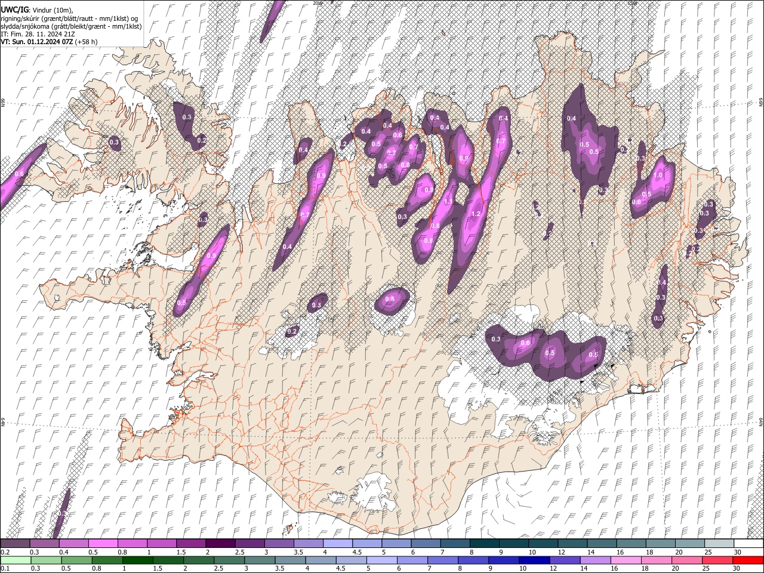This screenshot has height=573, width=764.
Task: Pick the palest green 0.1 rain swatch
Action: pos(16,560)
